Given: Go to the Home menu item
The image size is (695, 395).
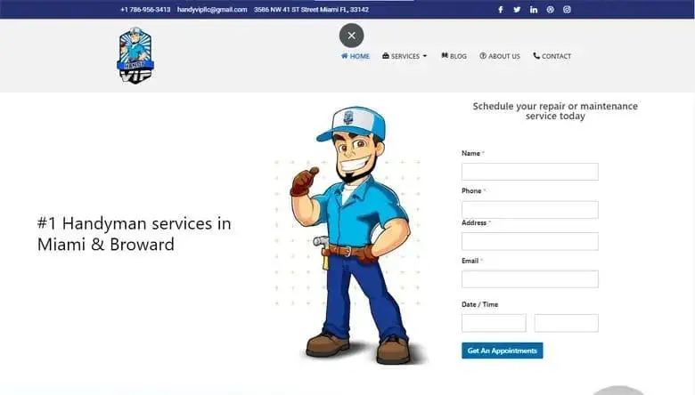Looking at the screenshot, I should pos(355,56).
